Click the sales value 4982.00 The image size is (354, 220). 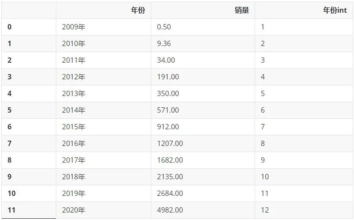click(170, 210)
